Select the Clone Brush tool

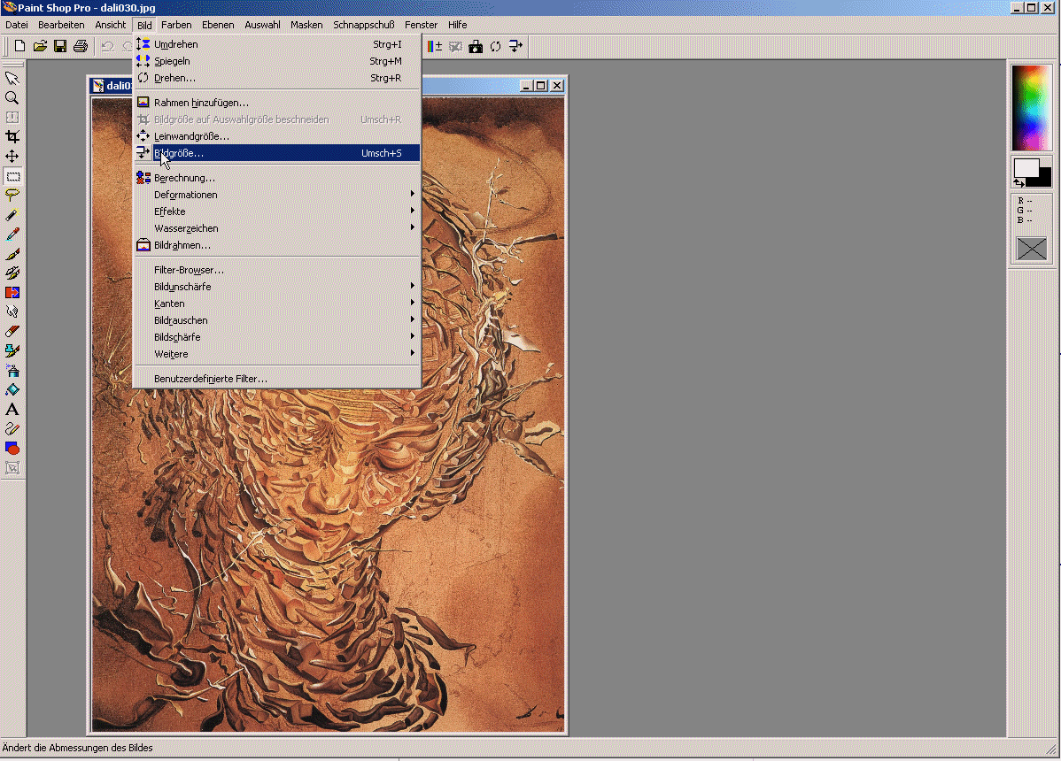(12, 273)
